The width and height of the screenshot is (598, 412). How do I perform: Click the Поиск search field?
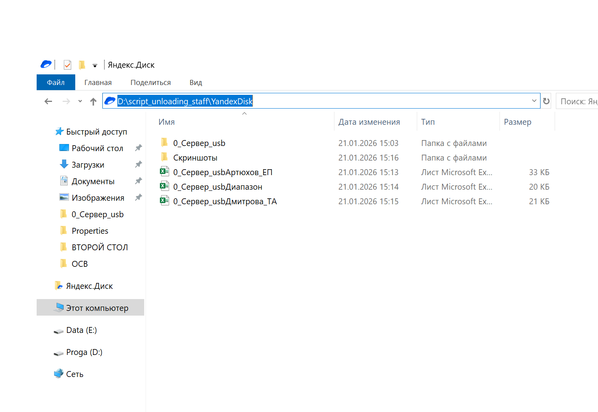578,102
